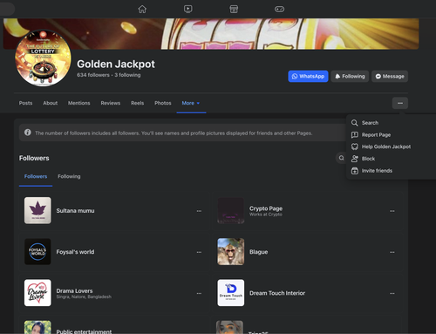Viewport: 436px width, 334px height.
Task: Click the 634 followers count link
Action: (93, 75)
